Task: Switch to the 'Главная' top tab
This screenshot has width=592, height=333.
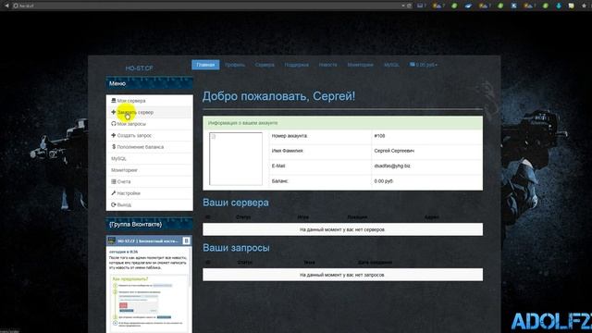Action: tap(205, 65)
